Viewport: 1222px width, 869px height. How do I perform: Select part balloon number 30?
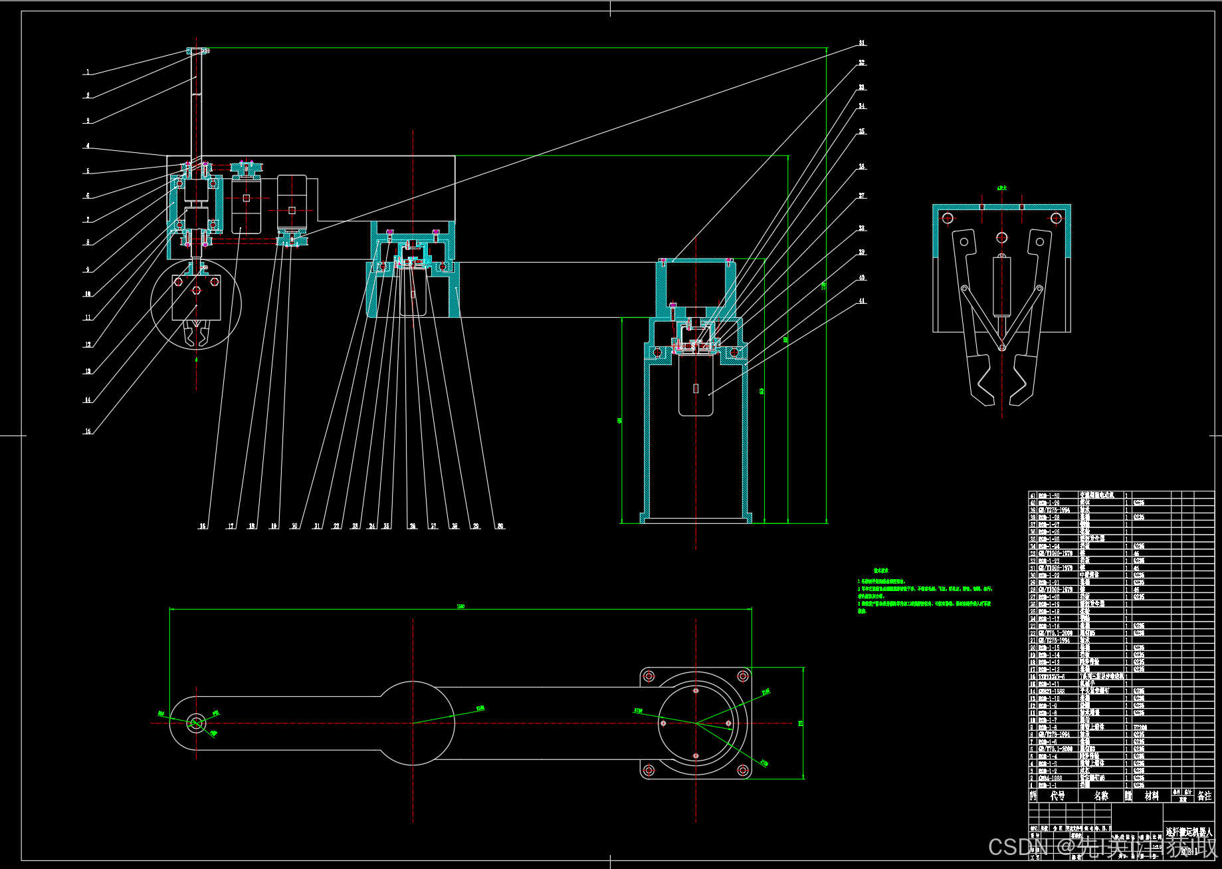(500, 526)
